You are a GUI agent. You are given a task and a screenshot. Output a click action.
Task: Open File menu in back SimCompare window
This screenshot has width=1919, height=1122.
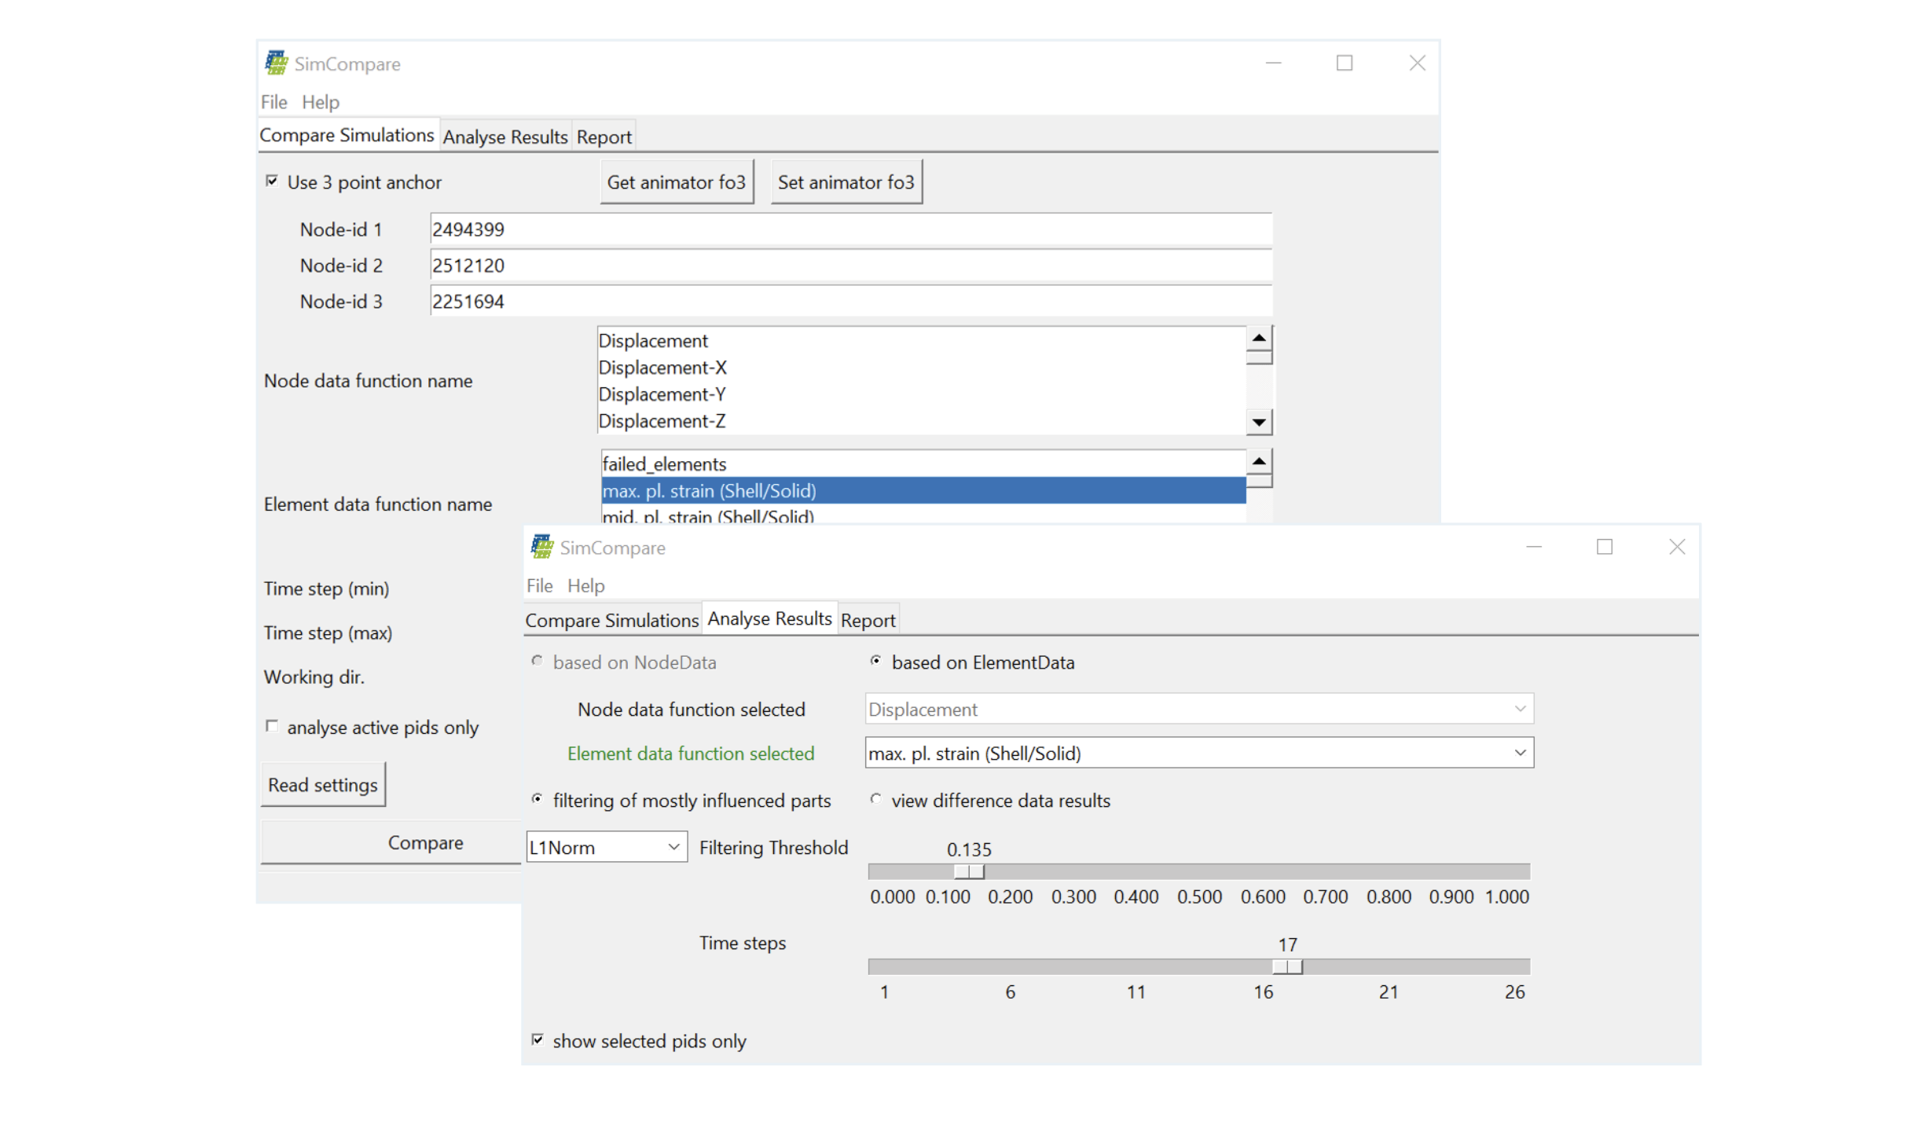point(273,102)
